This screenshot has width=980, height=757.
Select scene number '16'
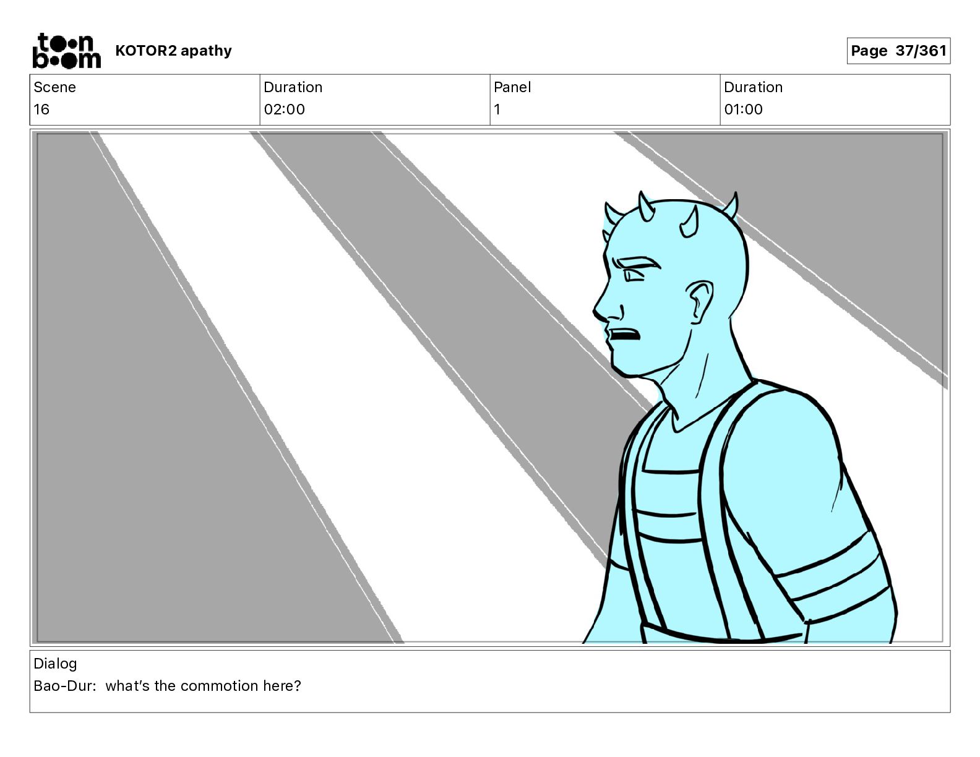[x=41, y=109]
